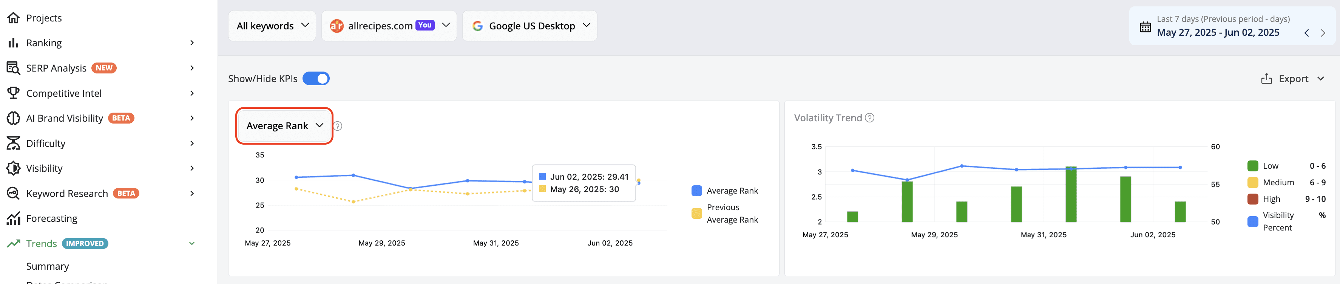Click the May 27, 2025 volatility bar
The image size is (1340, 284).
pos(852,217)
